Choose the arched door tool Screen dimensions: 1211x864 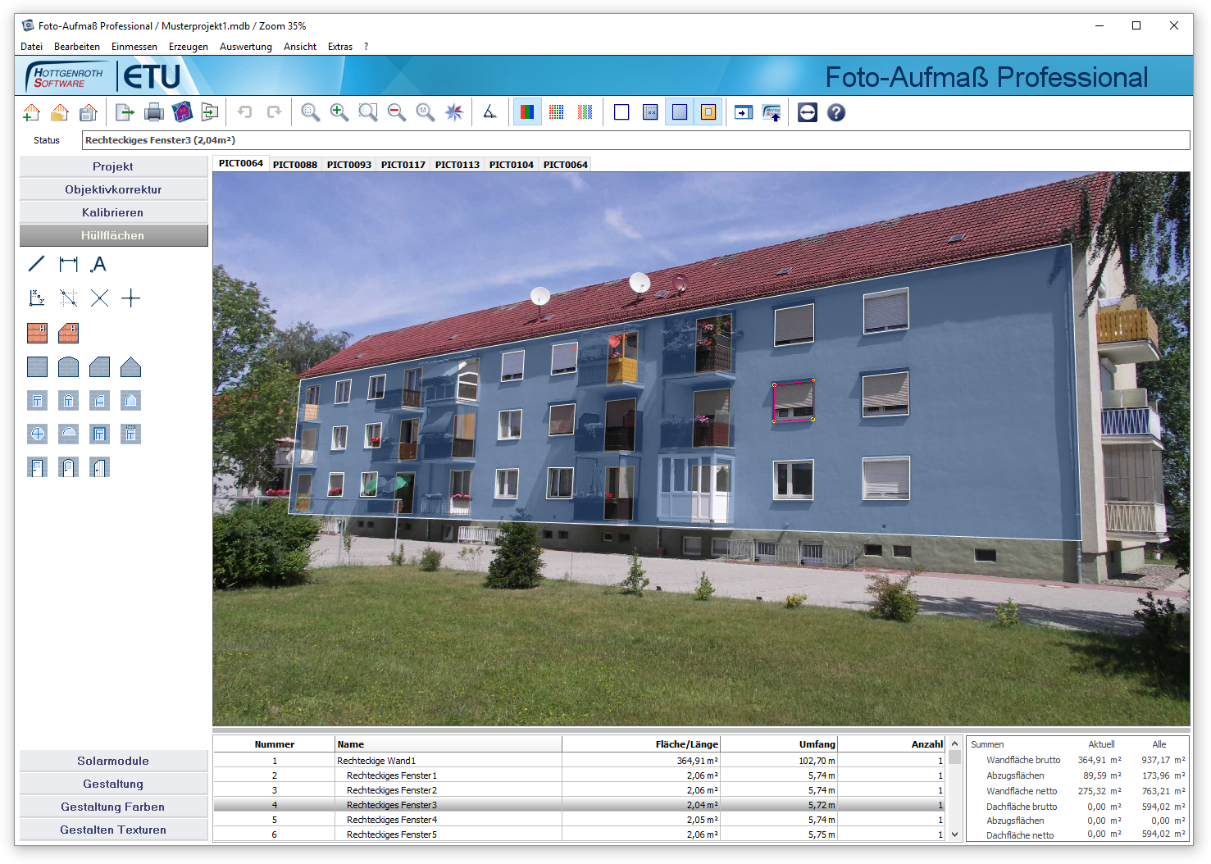tap(68, 467)
